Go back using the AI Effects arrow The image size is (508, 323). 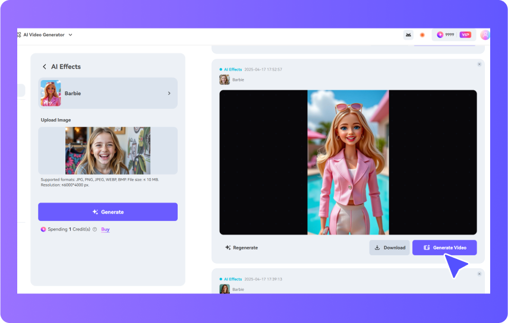pyautogui.click(x=45, y=66)
